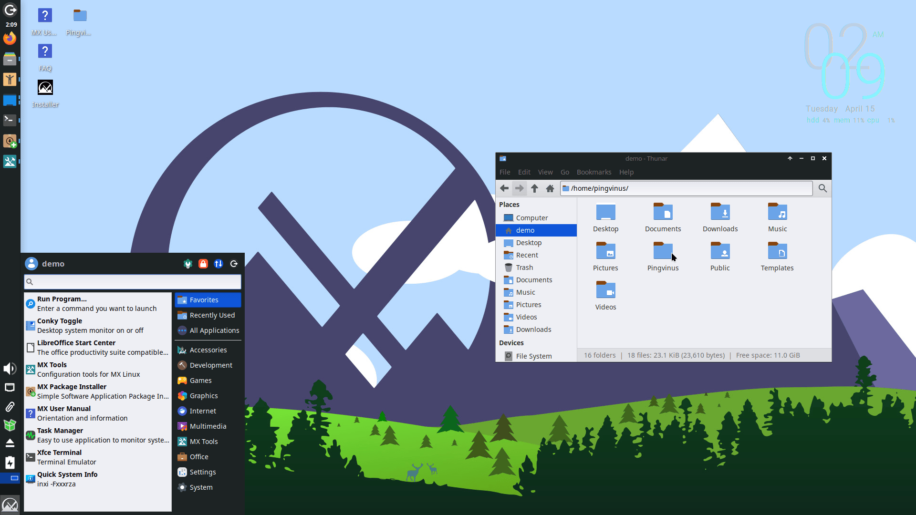This screenshot has width=916, height=515.
Task: Open the Edit menu in Thunar
Action: 524,172
